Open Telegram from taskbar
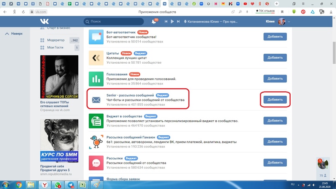Viewport: 336px width, 189px height. click(71, 185)
